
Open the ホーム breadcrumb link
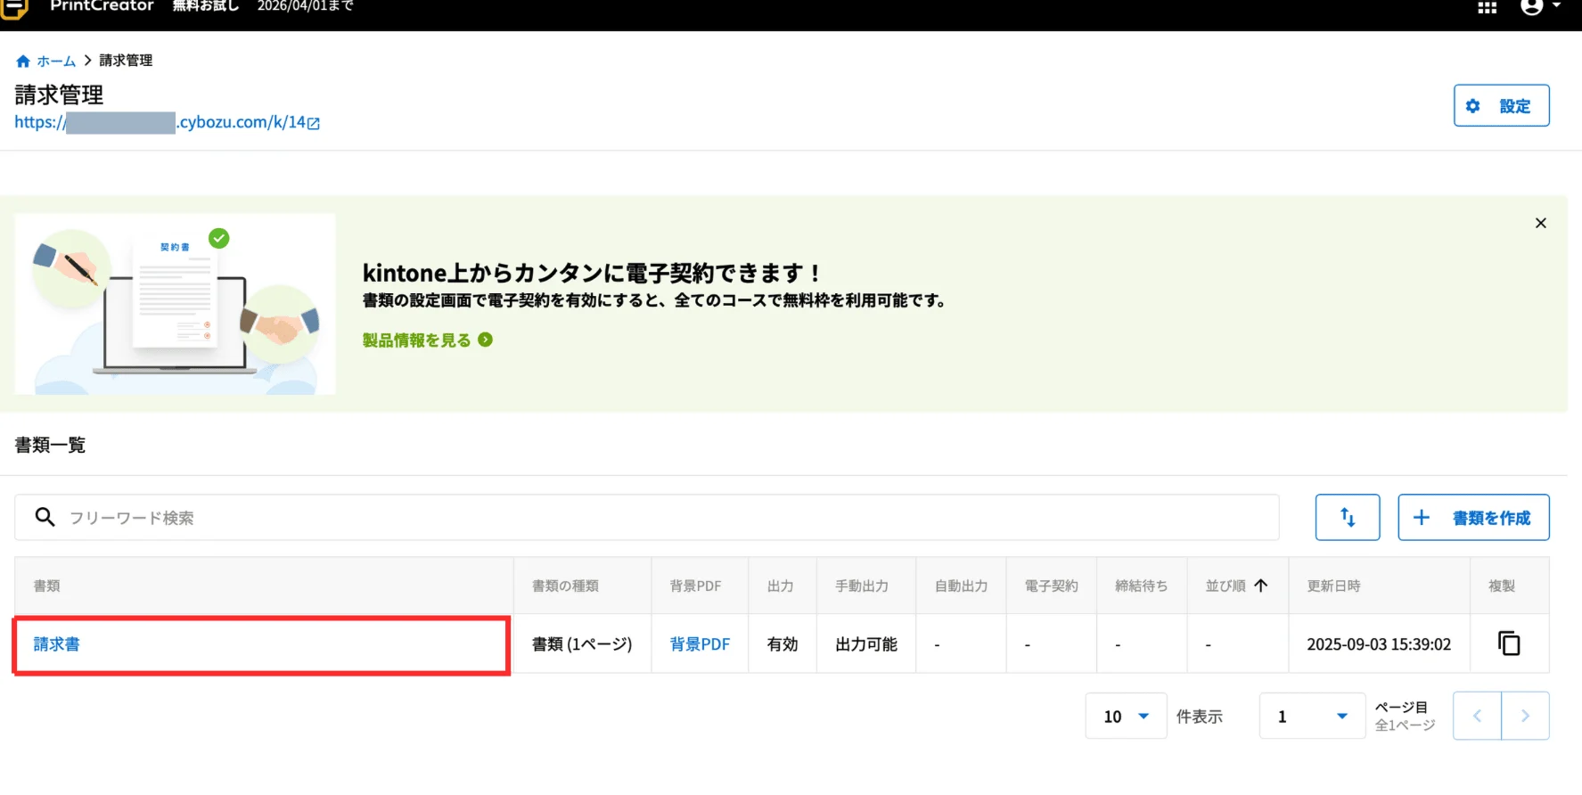[x=56, y=61]
